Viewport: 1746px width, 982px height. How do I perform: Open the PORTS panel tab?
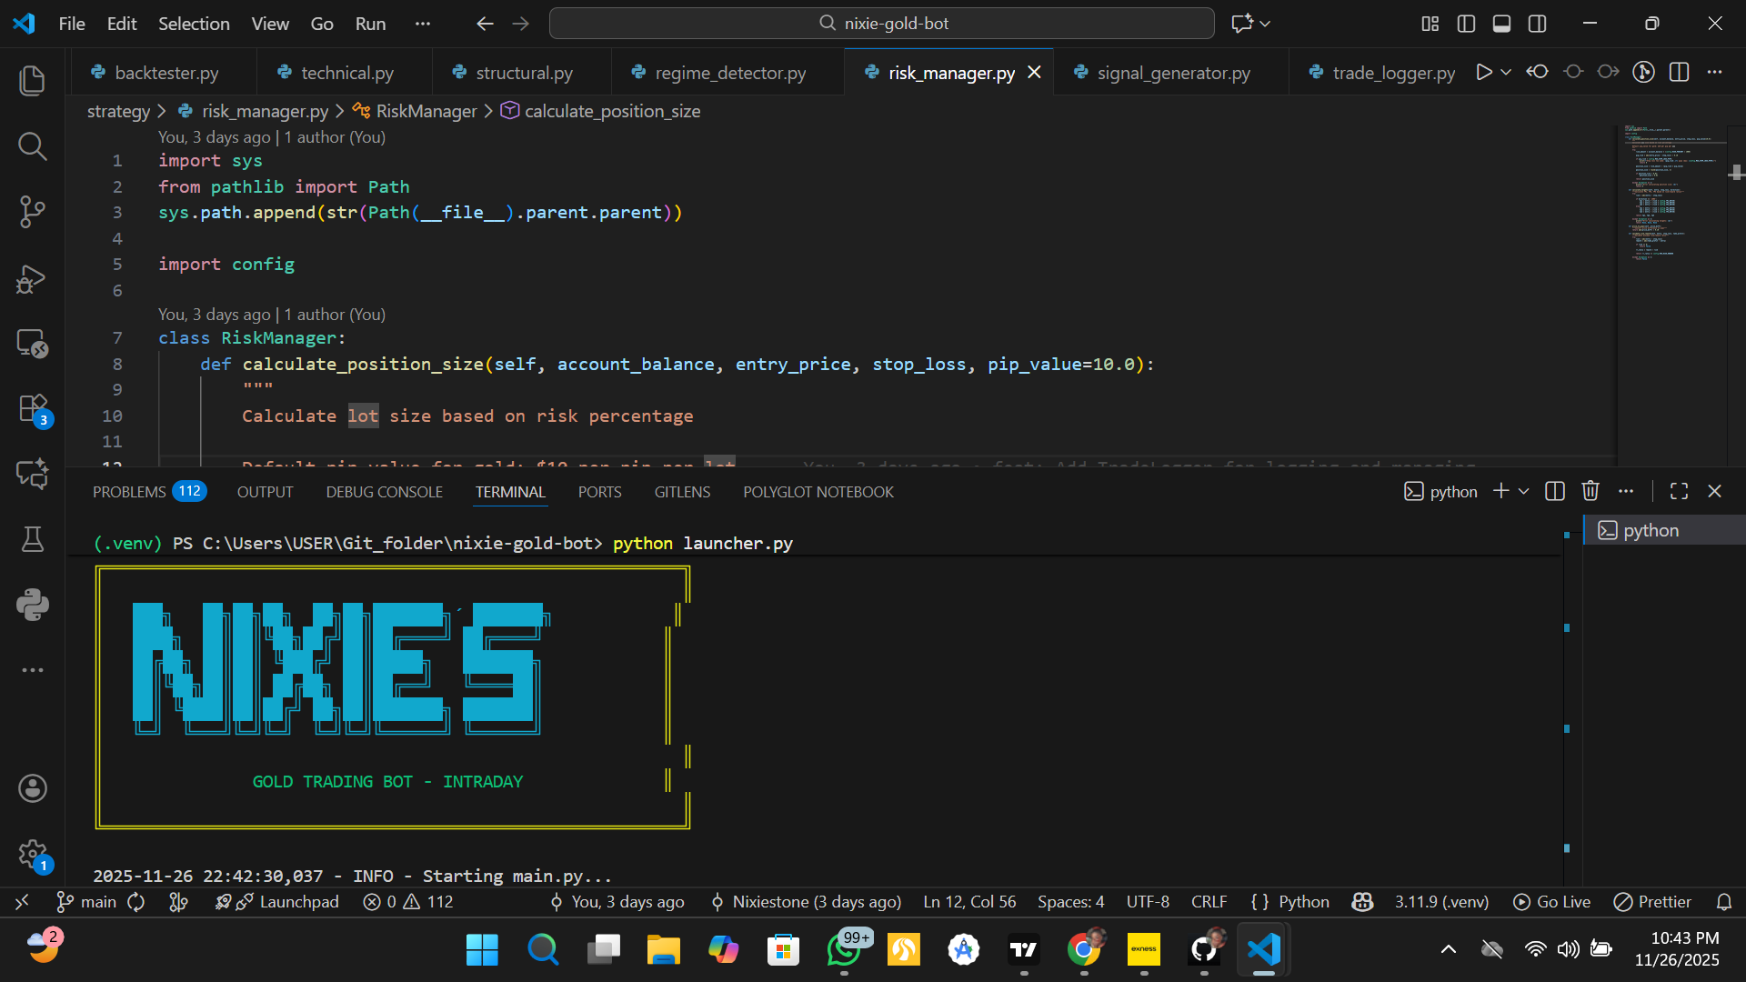600,492
